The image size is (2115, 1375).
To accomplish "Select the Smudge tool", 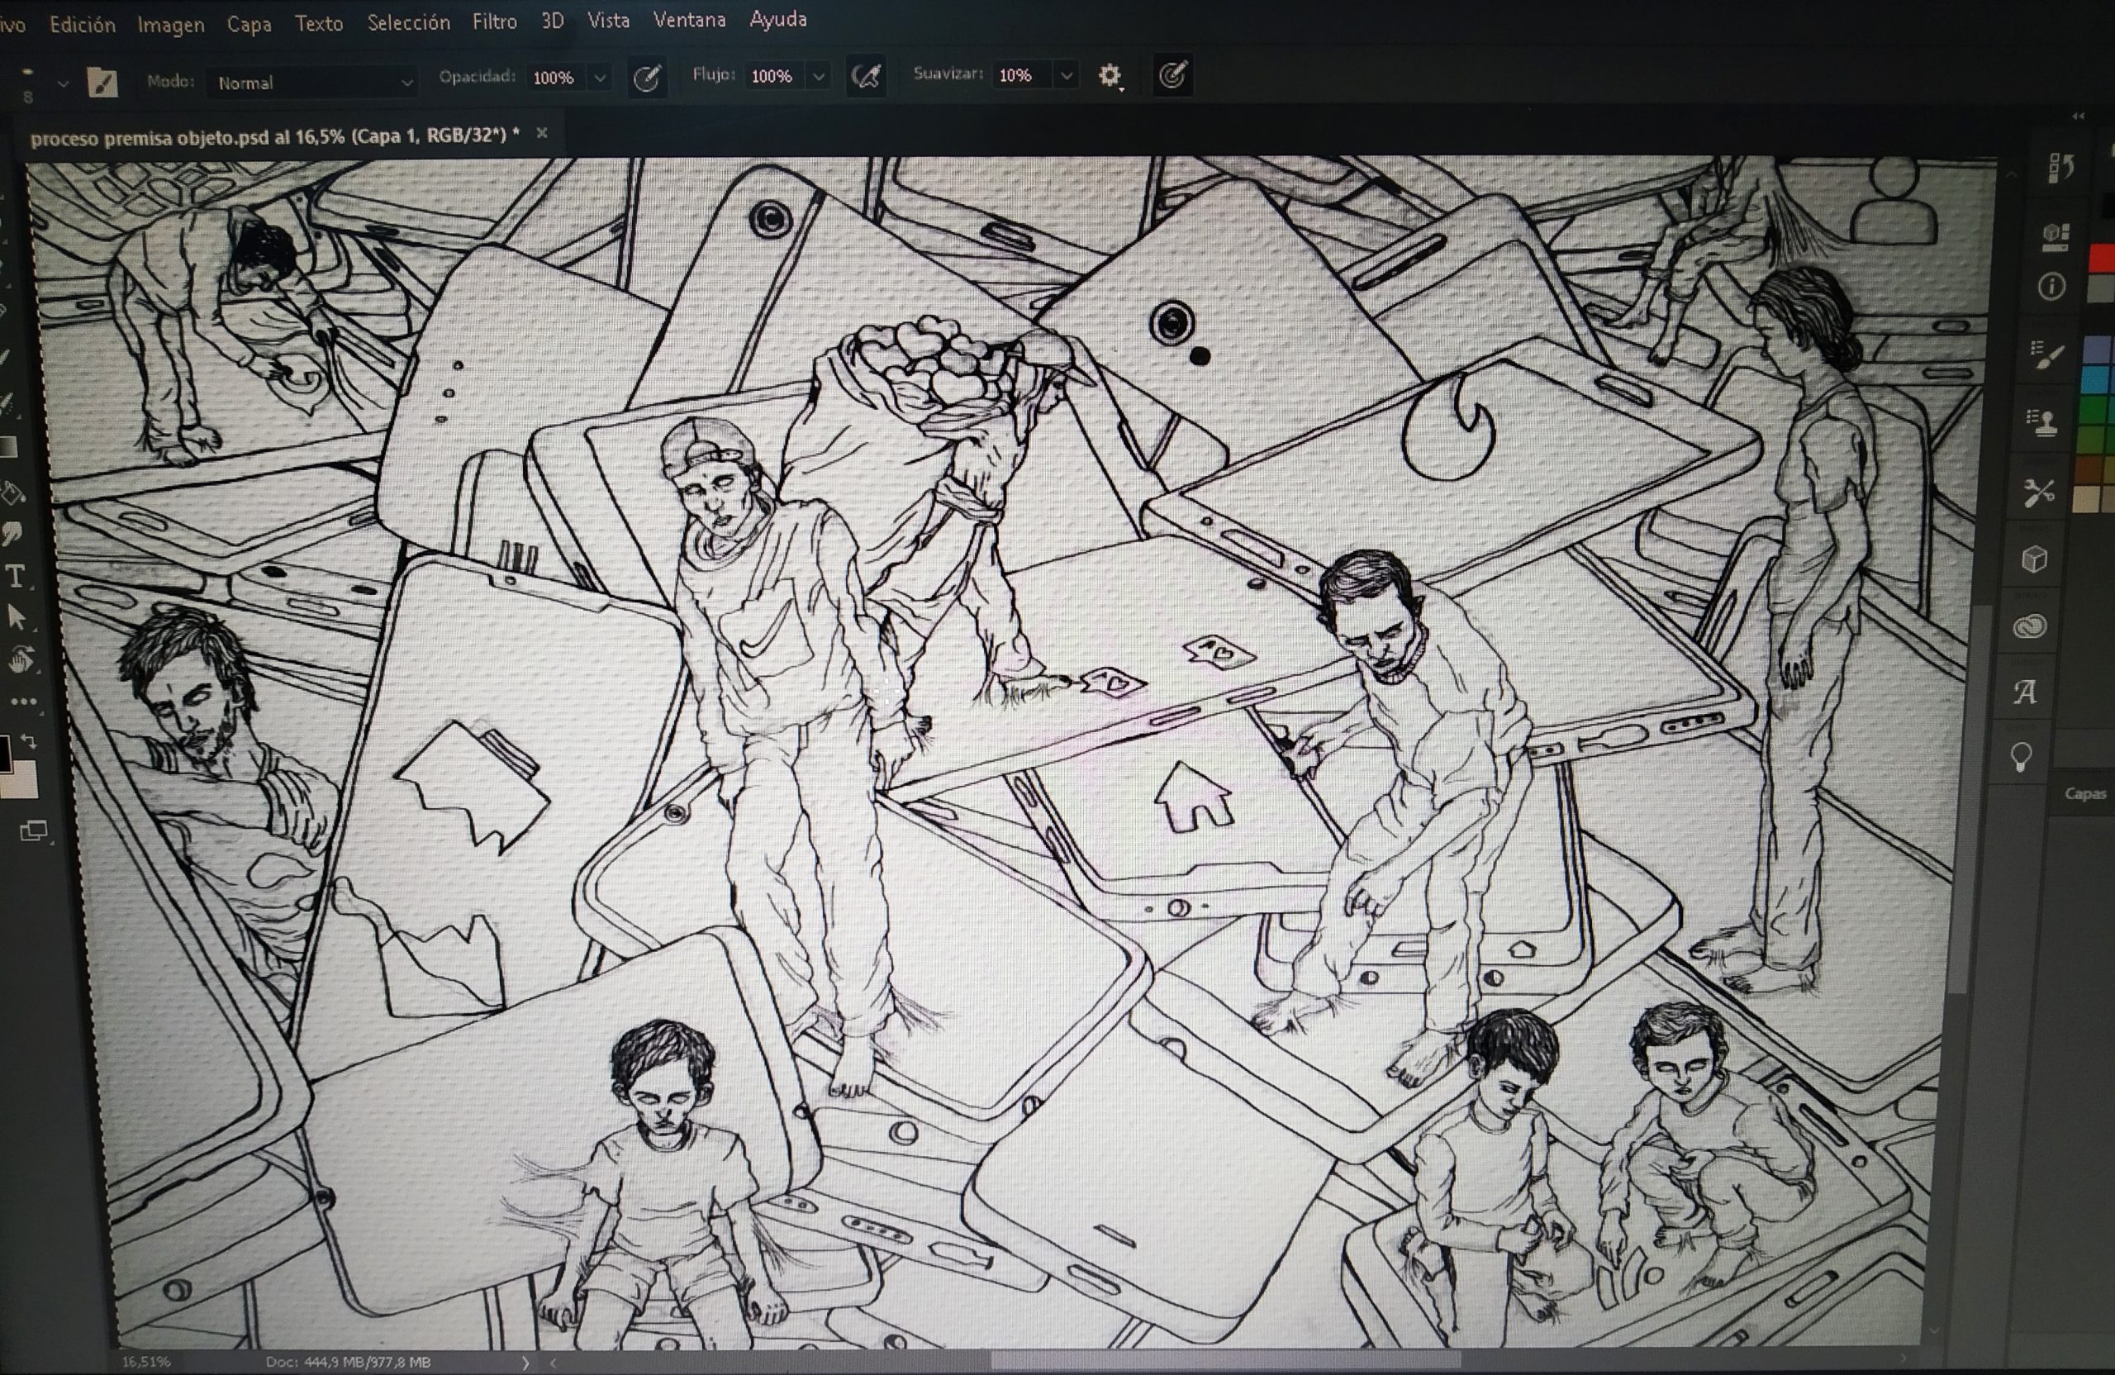I will 12,534.
